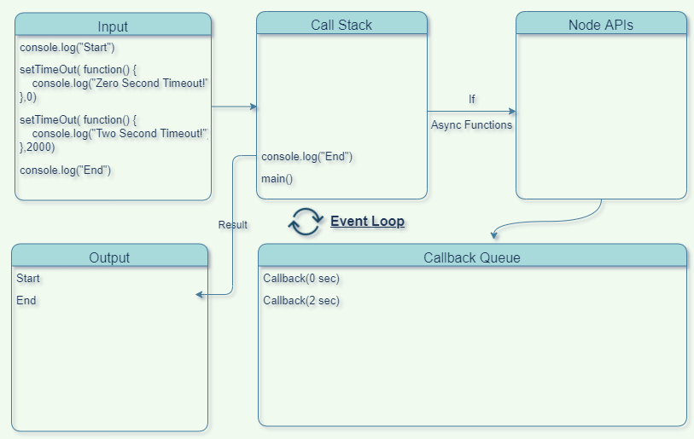Select the Input box header
Viewport: 694px width, 439px height.
(x=113, y=26)
